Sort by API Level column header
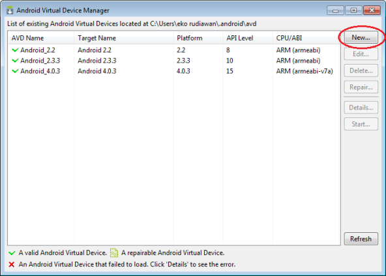 tap(248, 38)
